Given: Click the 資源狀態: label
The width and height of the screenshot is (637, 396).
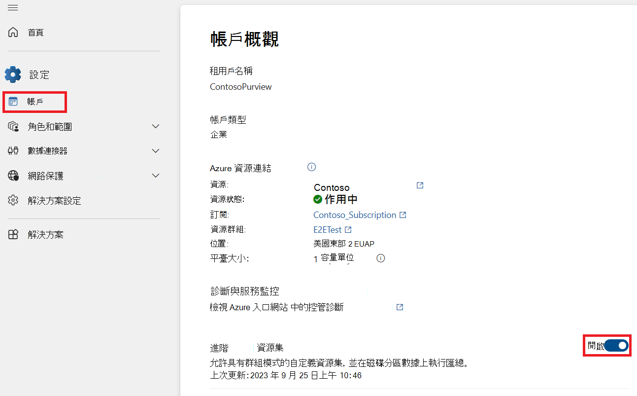Looking at the screenshot, I should click(x=227, y=199).
